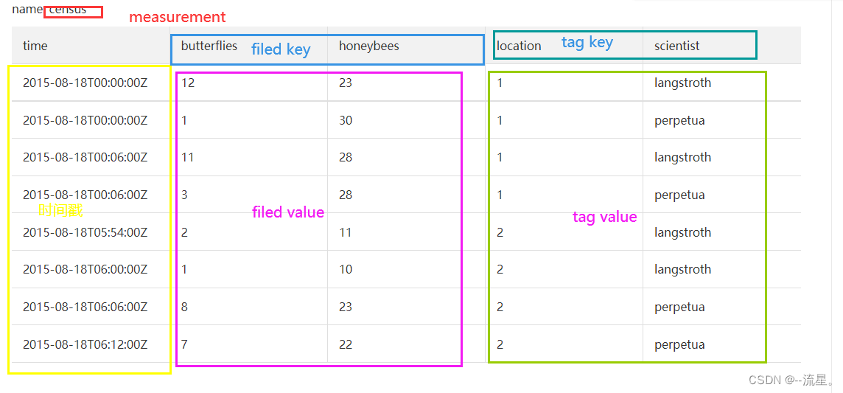Select the scientist column header
This screenshot has width=843, height=393.
[677, 46]
